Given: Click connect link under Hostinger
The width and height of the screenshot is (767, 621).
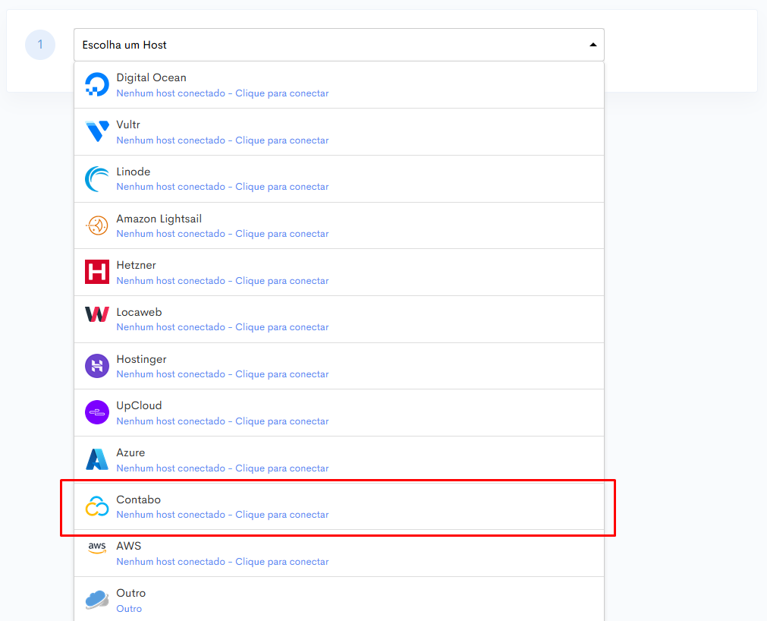Looking at the screenshot, I should click(222, 374).
